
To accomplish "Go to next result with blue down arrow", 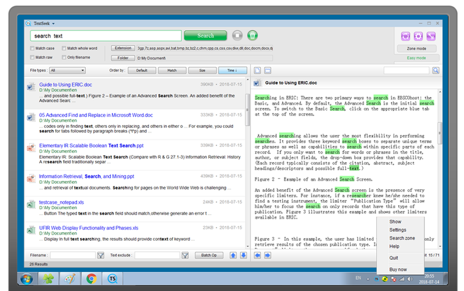I will coord(243,255).
